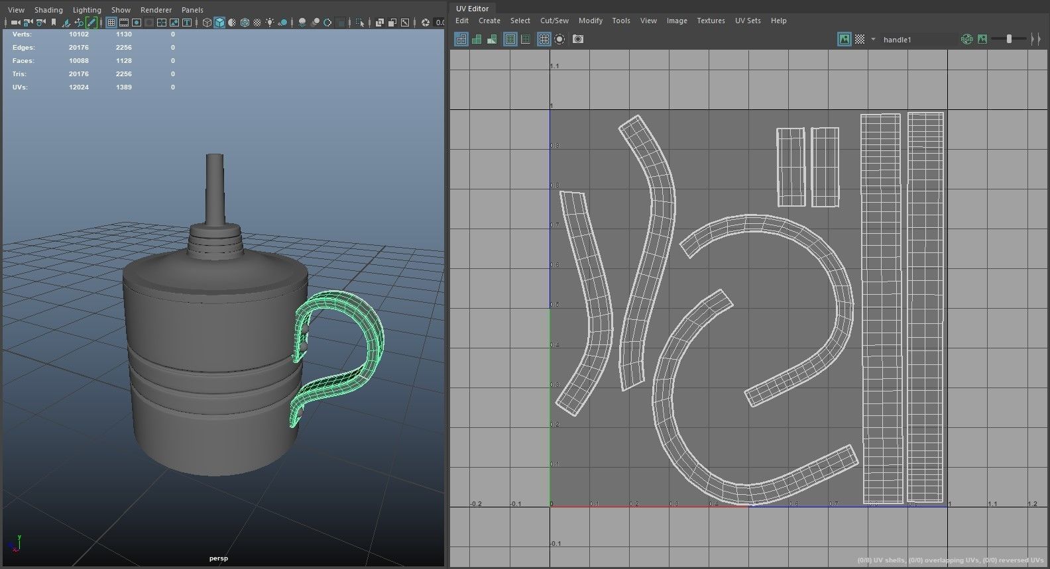
Task: Open the UV Editor Modify menu
Action: click(590, 21)
